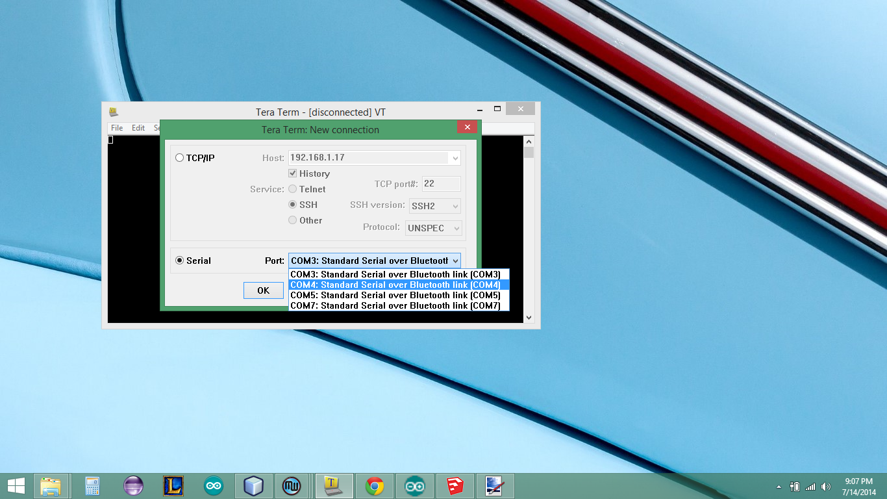Click the power battery tray icon
This screenshot has width=887, height=499.
click(795, 487)
